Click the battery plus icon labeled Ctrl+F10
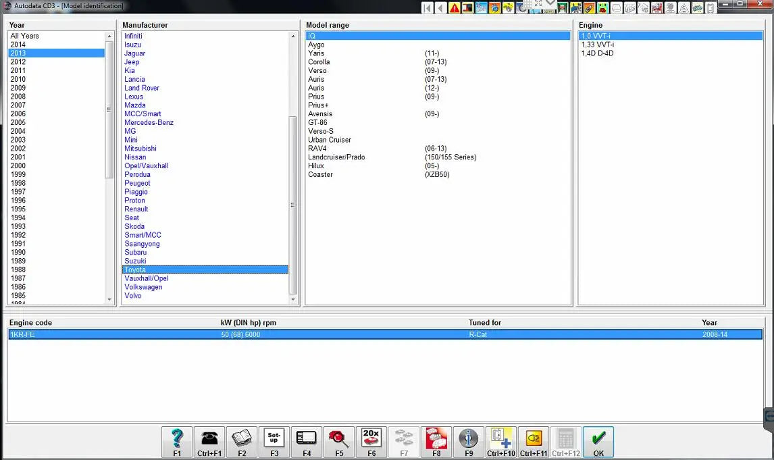Screen dimensions: 774x460 [x=500, y=440]
